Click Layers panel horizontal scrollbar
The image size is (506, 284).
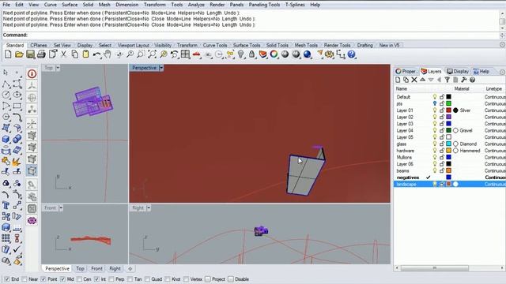[x=435, y=268]
